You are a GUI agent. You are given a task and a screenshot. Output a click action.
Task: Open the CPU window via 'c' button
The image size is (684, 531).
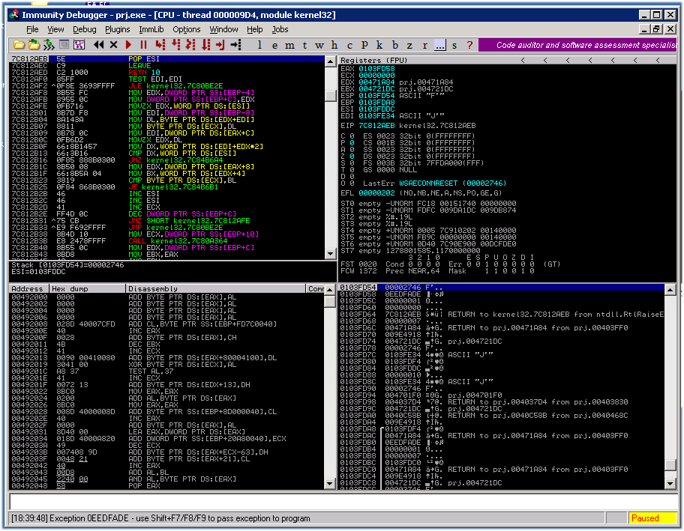(349, 45)
